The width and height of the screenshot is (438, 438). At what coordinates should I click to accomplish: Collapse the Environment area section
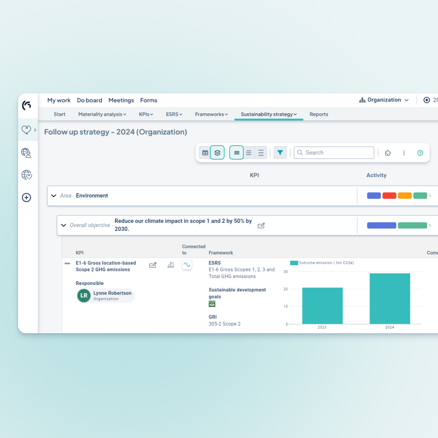[54, 195]
